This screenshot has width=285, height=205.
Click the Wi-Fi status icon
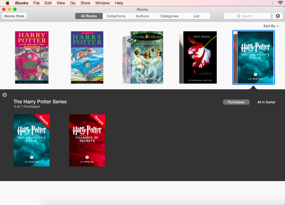click(x=280, y=3)
